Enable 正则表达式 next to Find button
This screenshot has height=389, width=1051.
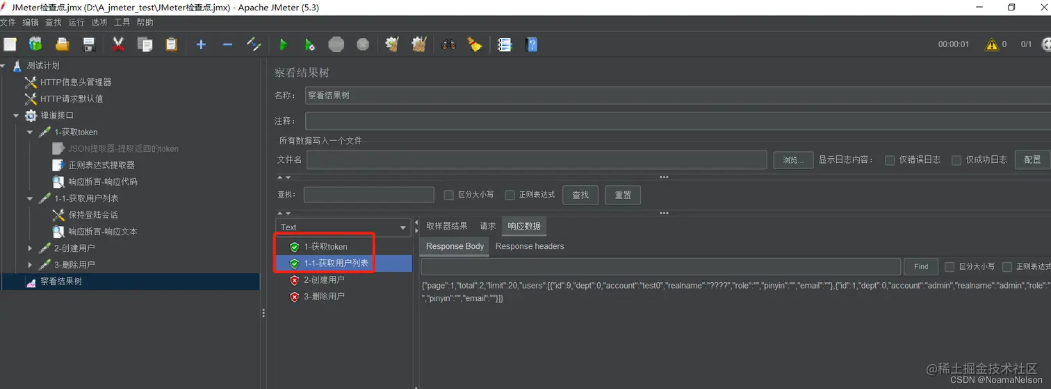click(x=1007, y=267)
